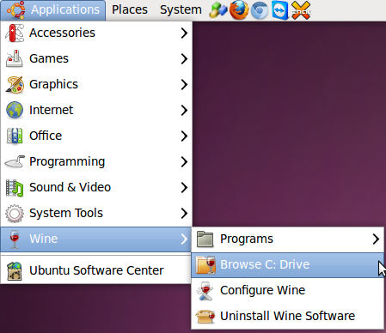Launch TeamViewer from the top panel
Screen dimensions: 386x333
point(280,10)
